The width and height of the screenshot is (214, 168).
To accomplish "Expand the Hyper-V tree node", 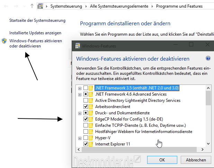I will click(x=80, y=139).
